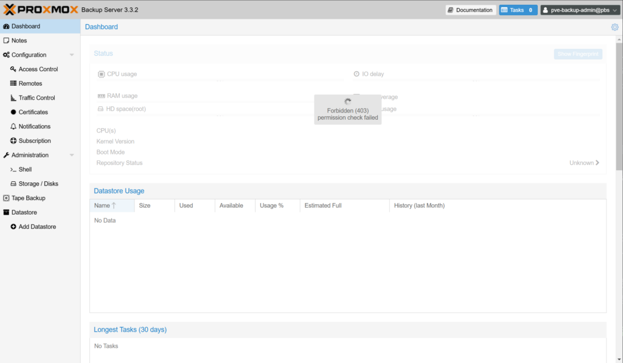
Task: Open the Documentation button
Action: point(470,10)
